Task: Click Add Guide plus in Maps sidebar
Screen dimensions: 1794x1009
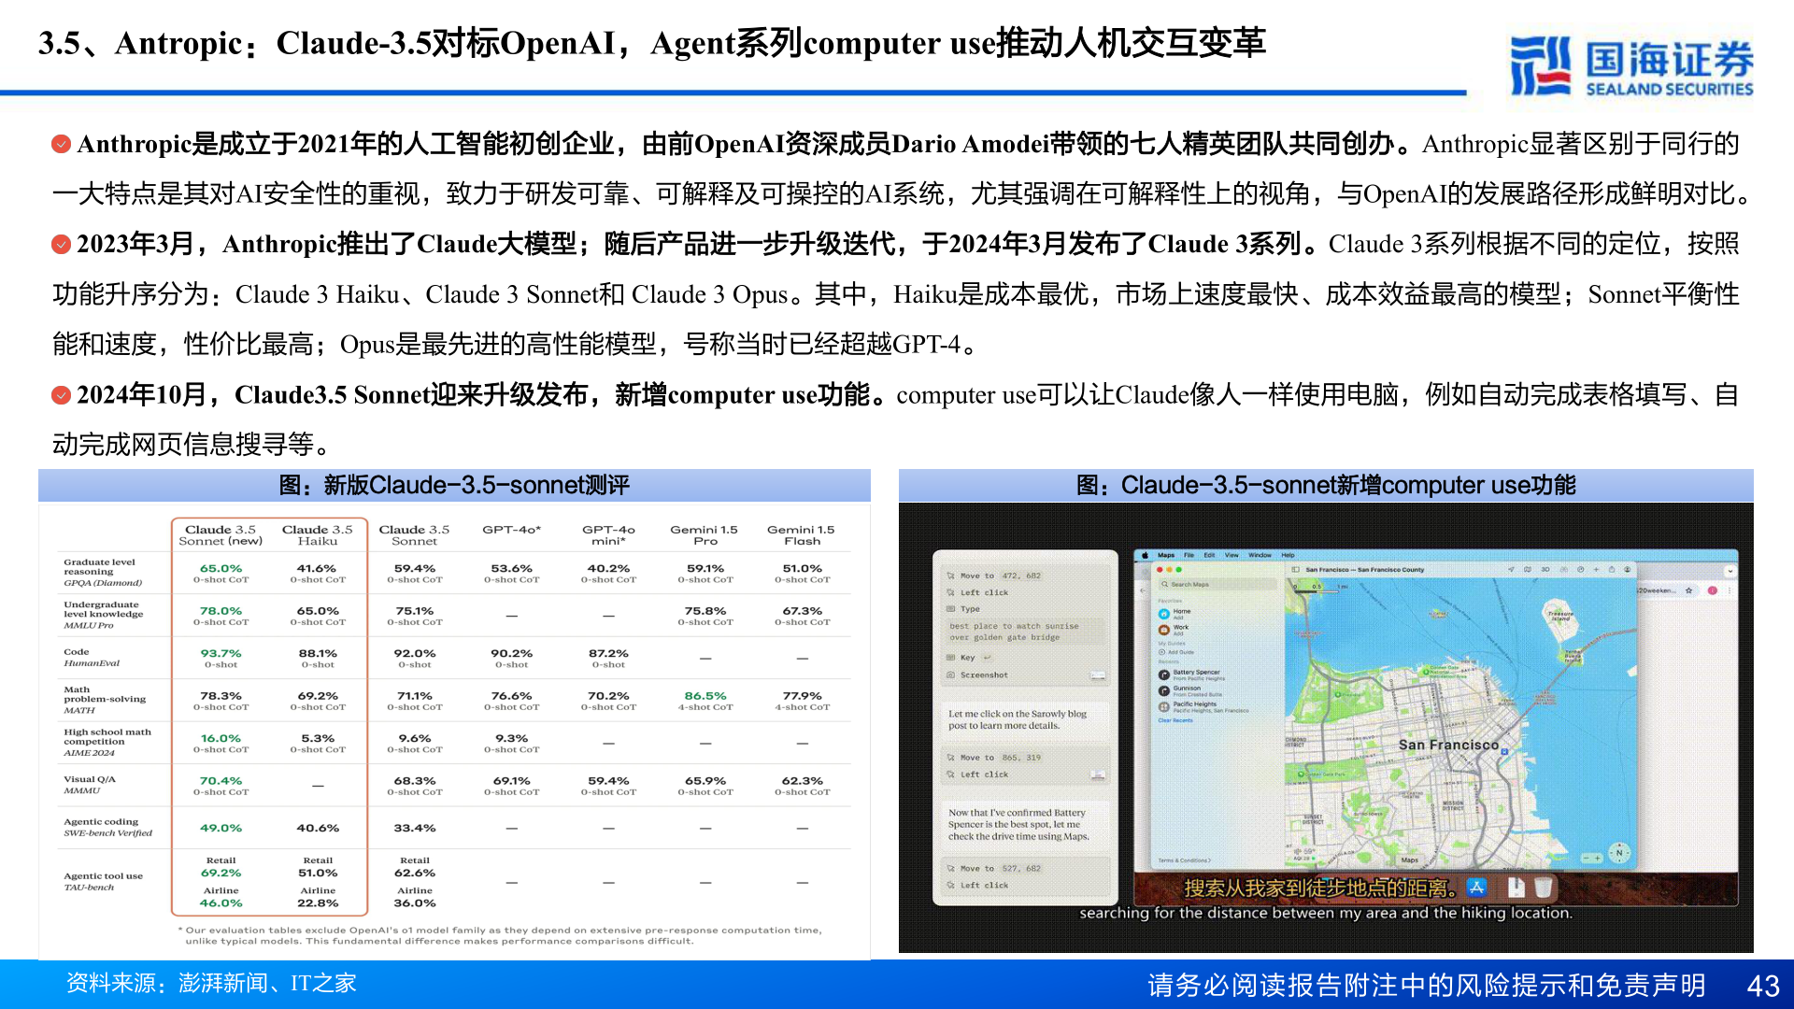Action: pyautogui.click(x=1161, y=652)
